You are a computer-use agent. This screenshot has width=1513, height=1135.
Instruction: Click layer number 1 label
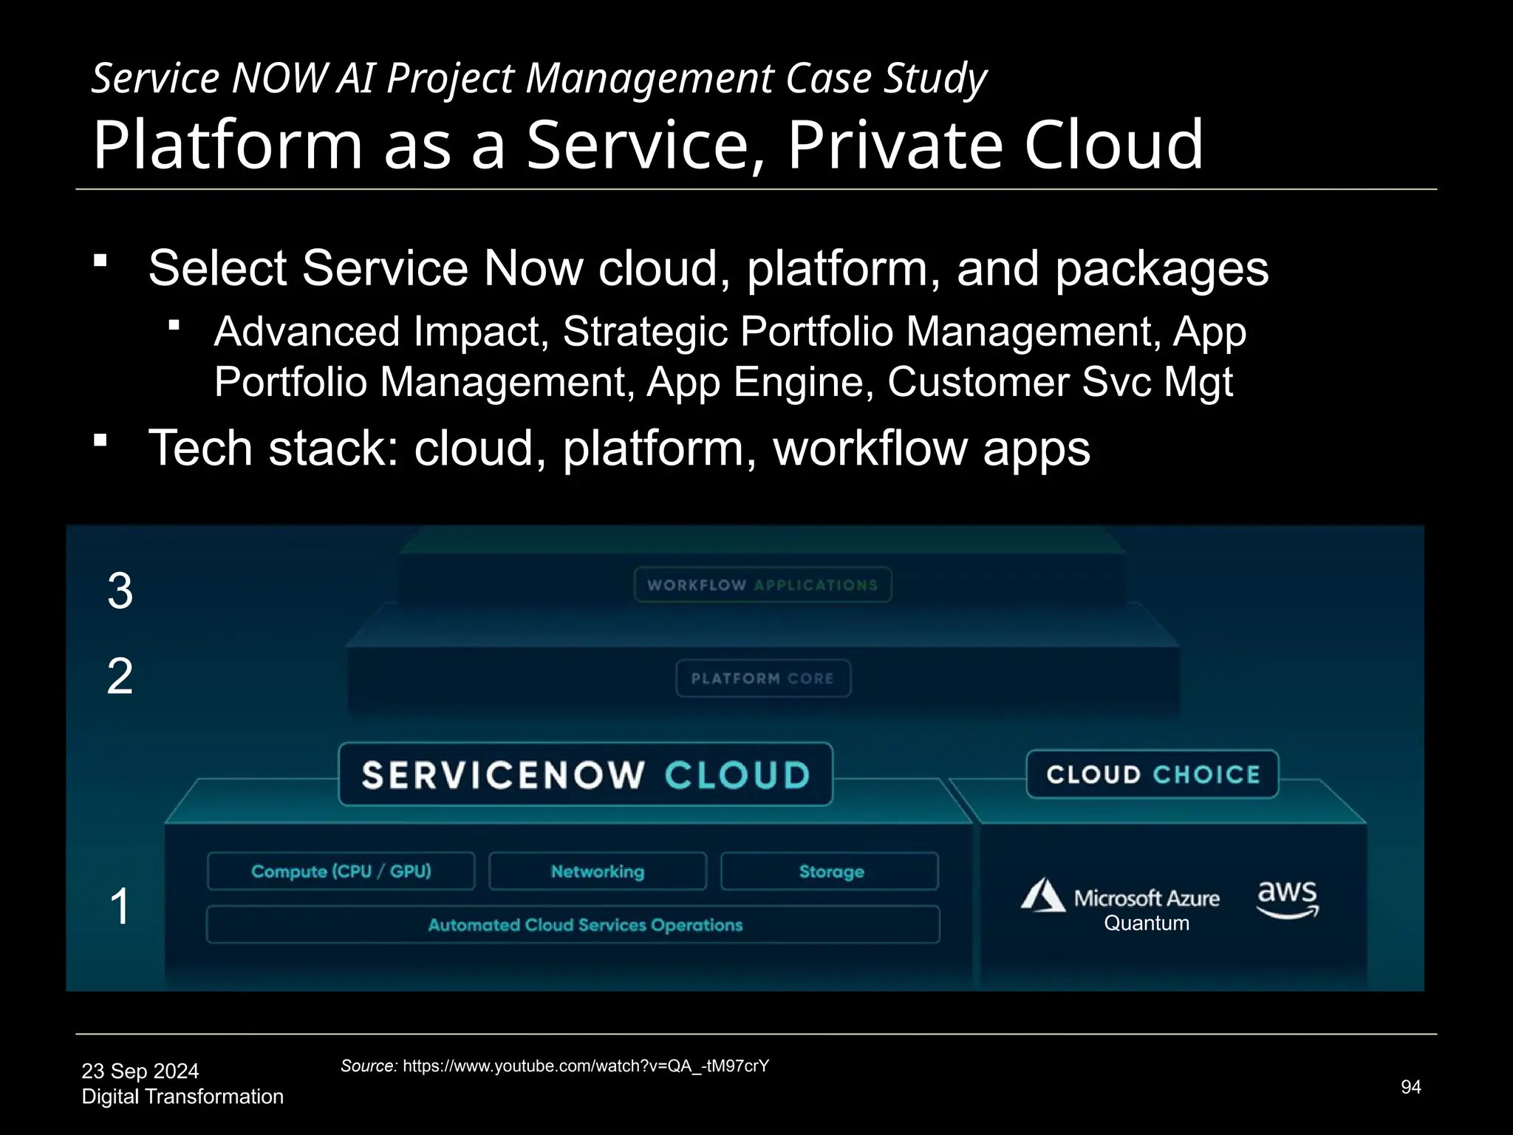120,906
